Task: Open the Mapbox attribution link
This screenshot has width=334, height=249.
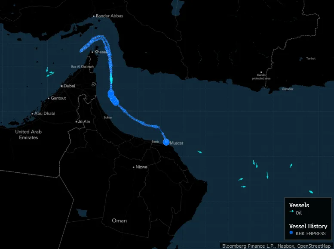Action: tap(285, 246)
